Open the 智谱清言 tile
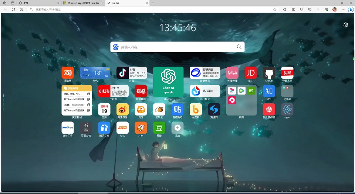Screen dimensions: 355x194 coord(204,73)
